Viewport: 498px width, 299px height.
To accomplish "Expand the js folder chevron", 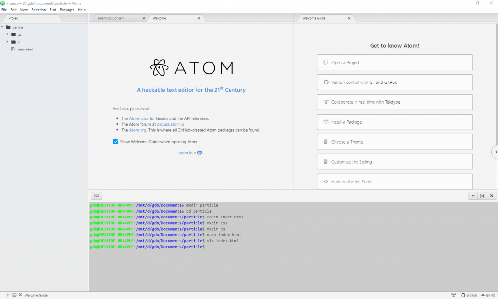I will tap(7, 42).
